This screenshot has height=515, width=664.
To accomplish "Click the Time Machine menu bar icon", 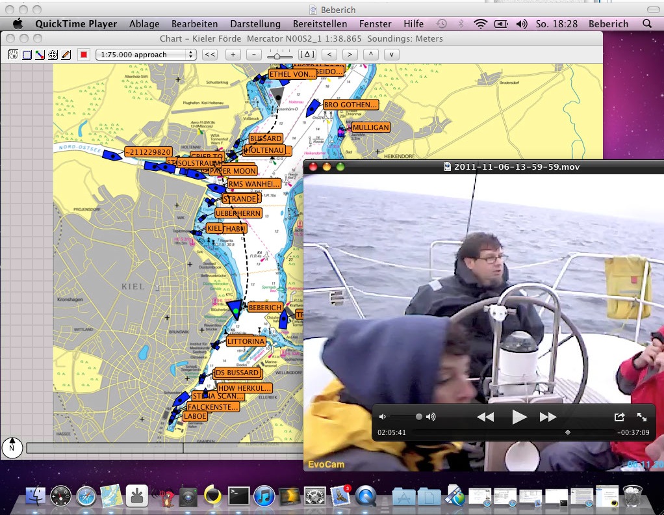I will (x=442, y=24).
